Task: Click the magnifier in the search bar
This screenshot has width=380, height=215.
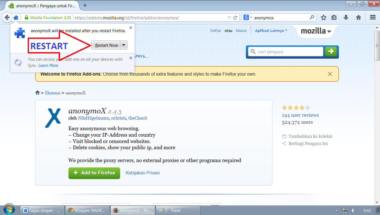Action: (x=312, y=17)
